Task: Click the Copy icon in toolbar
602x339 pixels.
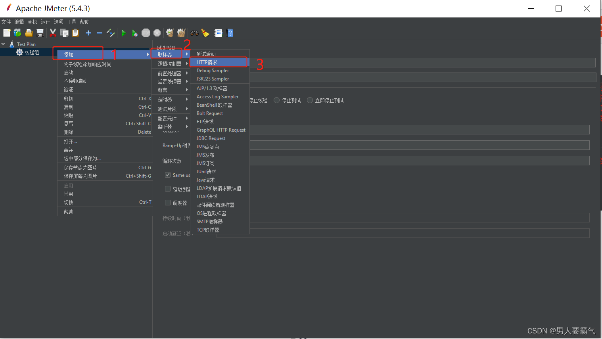Action: coord(64,33)
